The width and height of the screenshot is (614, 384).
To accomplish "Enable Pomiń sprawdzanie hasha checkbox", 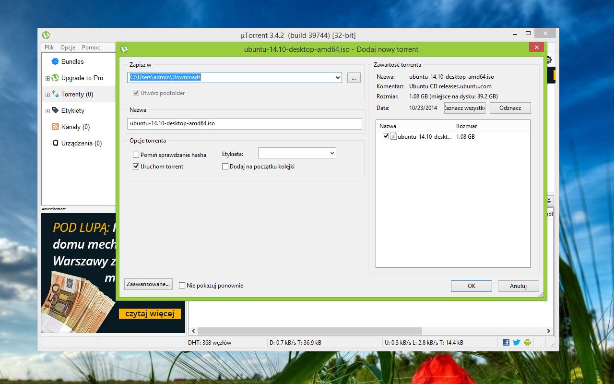I will pyautogui.click(x=136, y=155).
